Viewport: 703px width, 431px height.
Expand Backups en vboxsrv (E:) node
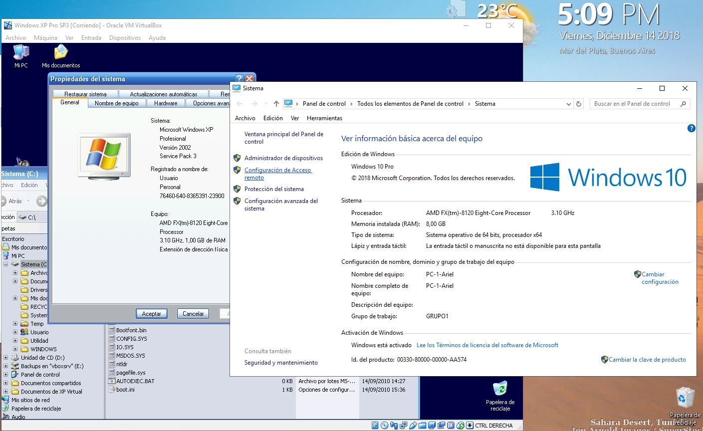point(6,366)
